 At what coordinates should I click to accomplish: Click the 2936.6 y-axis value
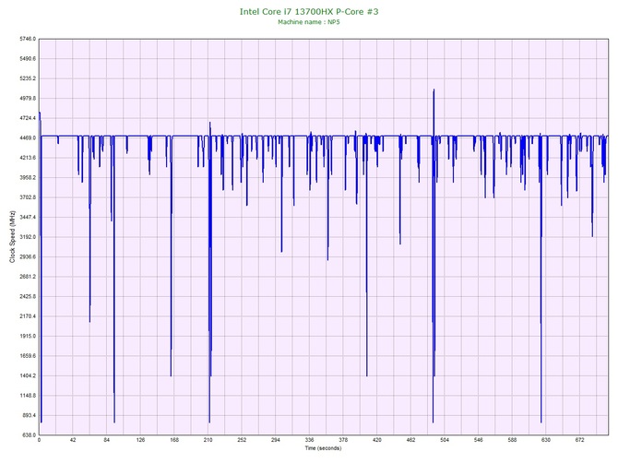click(x=28, y=256)
